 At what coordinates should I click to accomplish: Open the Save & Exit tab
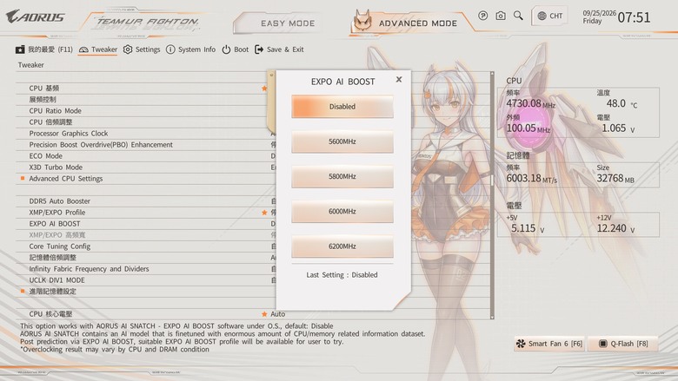click(x=279, y=49)
